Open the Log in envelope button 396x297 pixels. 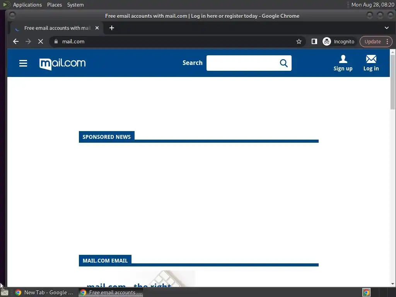pyautogui.click(x=371, y=63)
